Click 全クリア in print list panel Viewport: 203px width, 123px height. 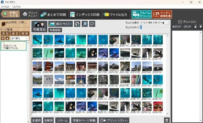coord(176,27)
